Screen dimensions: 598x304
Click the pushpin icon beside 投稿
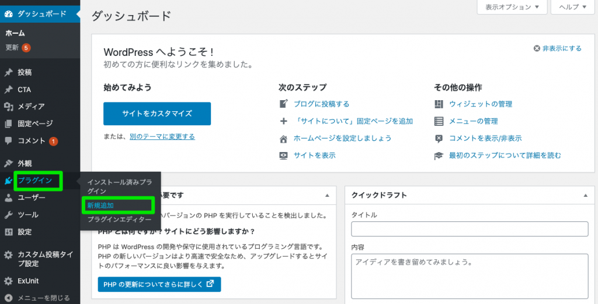8,72
